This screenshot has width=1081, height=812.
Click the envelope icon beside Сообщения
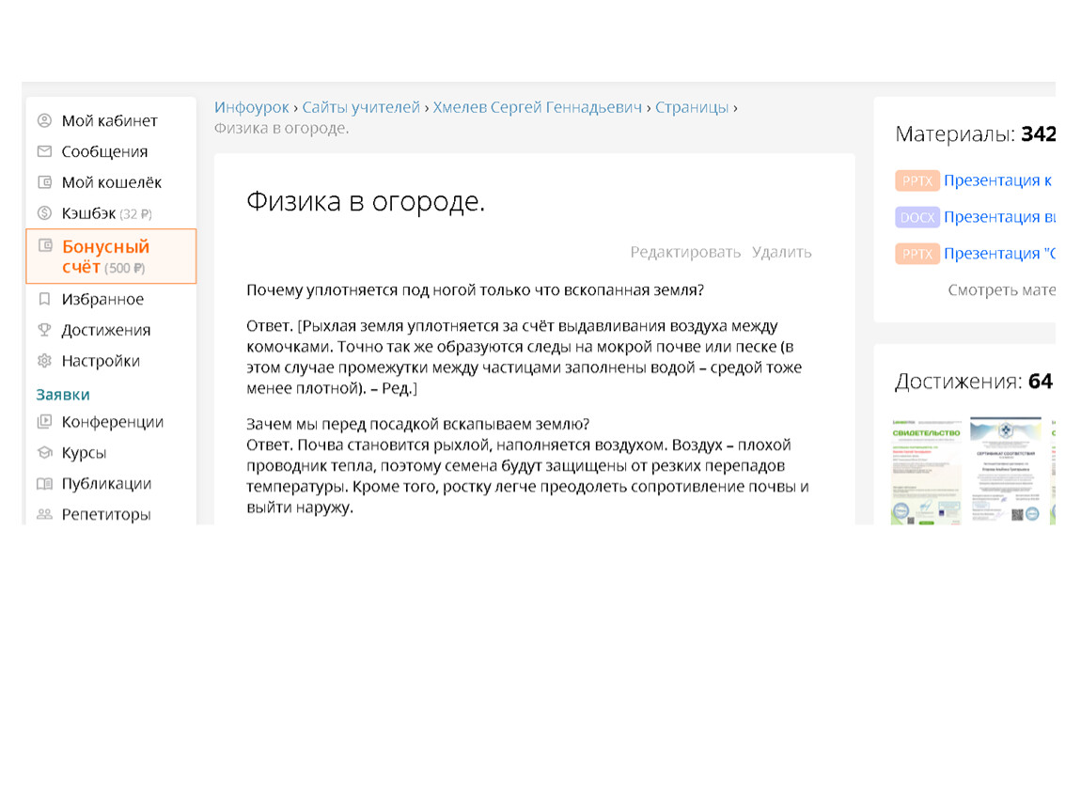[44, 151]
